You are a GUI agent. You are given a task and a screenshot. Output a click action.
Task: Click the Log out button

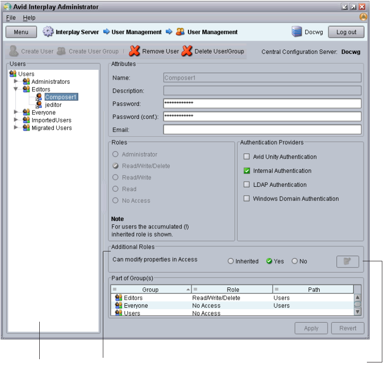346,32
